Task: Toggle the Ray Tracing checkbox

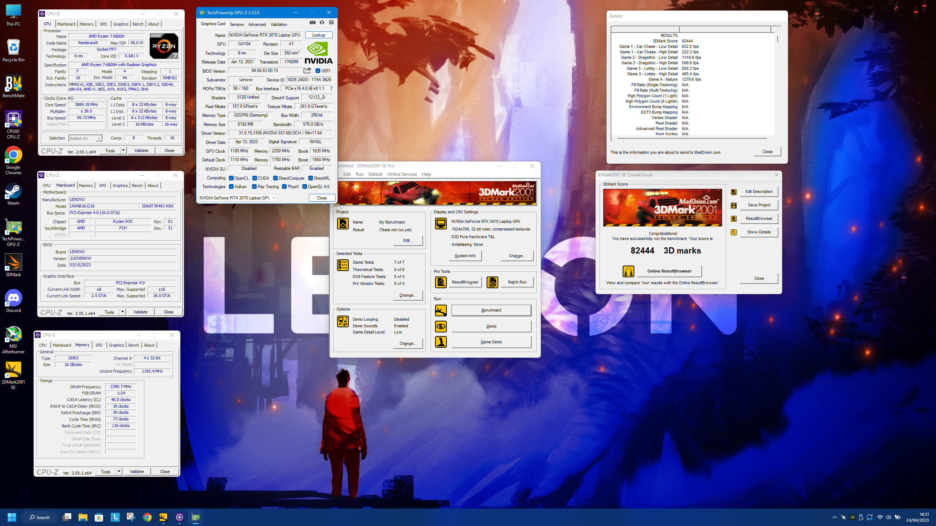Action: tap(254, 187)
